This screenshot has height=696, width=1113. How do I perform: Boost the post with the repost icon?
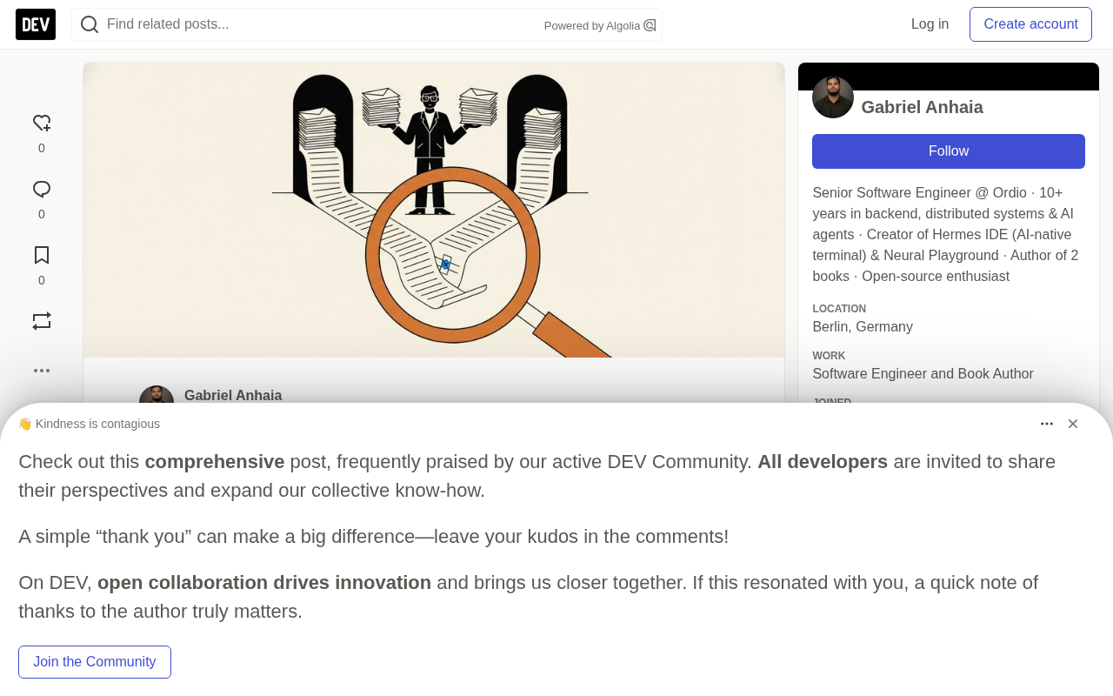tap(42, 322)
